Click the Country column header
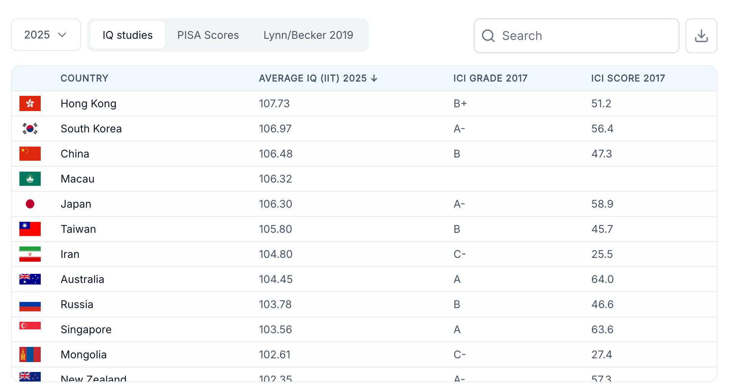 [x=84, y=78]
